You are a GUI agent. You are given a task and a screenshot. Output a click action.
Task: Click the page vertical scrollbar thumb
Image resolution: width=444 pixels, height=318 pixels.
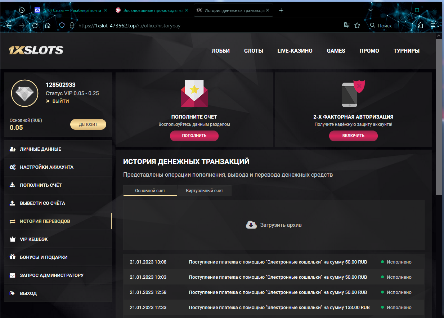(x=438, y=117)
